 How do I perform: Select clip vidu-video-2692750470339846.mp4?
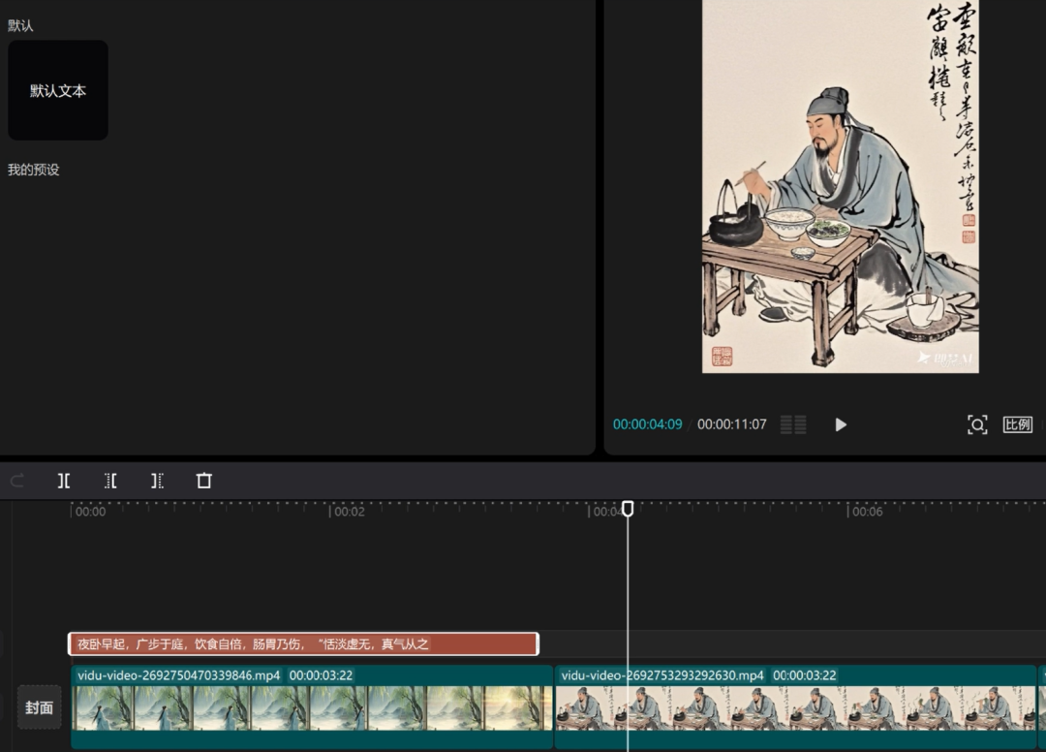[312, 706]
